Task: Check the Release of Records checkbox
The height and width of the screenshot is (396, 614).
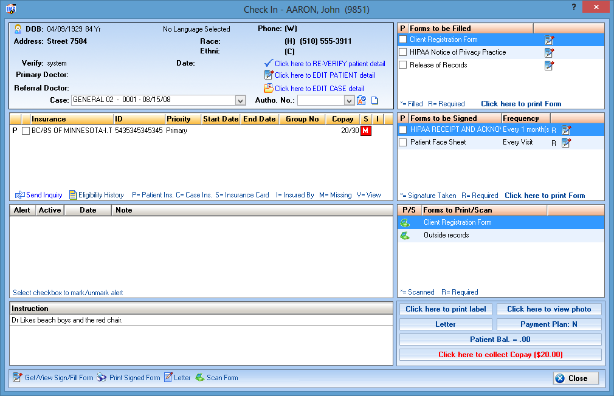Action: pos(402,65)
